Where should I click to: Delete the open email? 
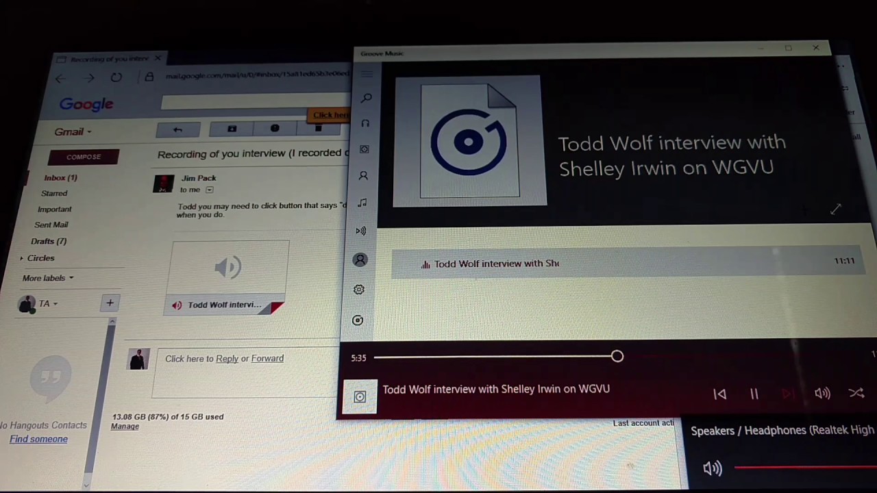(x=318, y=128)
